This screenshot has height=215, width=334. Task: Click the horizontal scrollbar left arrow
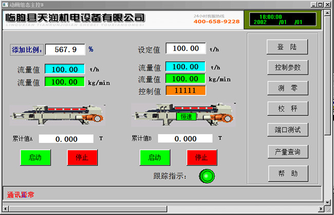pos(6,209)
